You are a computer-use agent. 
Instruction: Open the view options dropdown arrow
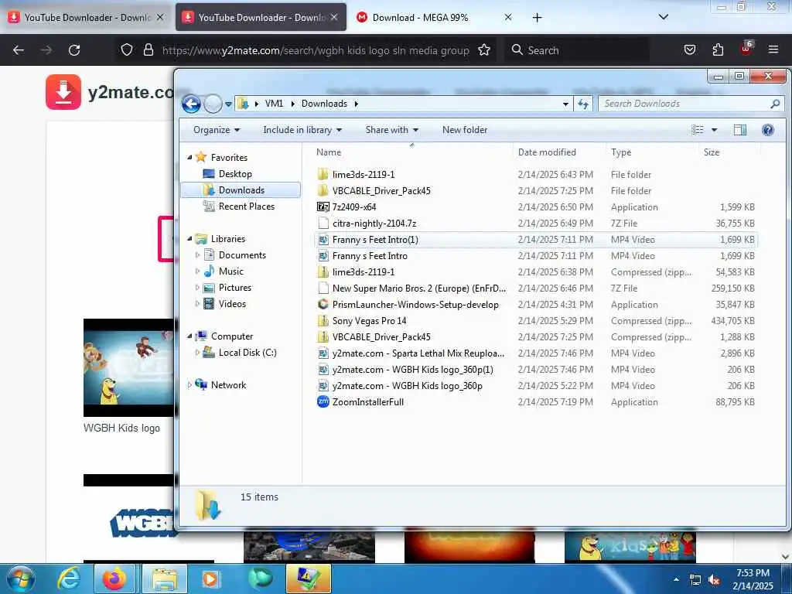coord(714,130)
